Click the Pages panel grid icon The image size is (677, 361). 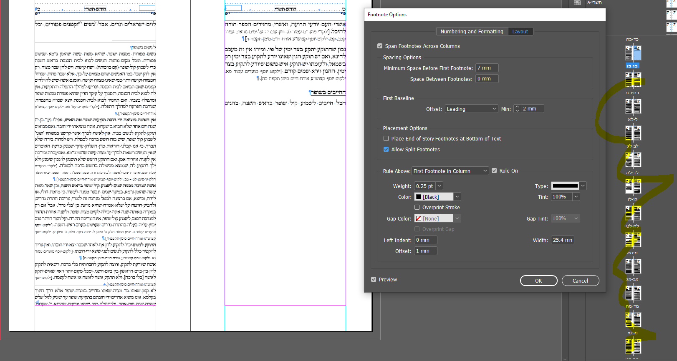point(577,3)
